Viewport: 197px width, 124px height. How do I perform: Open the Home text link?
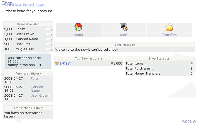(78, 35)
